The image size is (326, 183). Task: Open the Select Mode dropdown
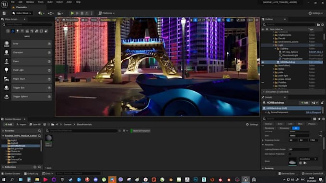pyautogui.click(x=22, y=13)
